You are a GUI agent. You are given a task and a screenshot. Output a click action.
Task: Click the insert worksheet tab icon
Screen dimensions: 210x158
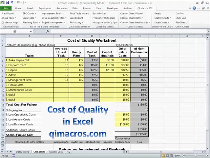coord(69,152)
